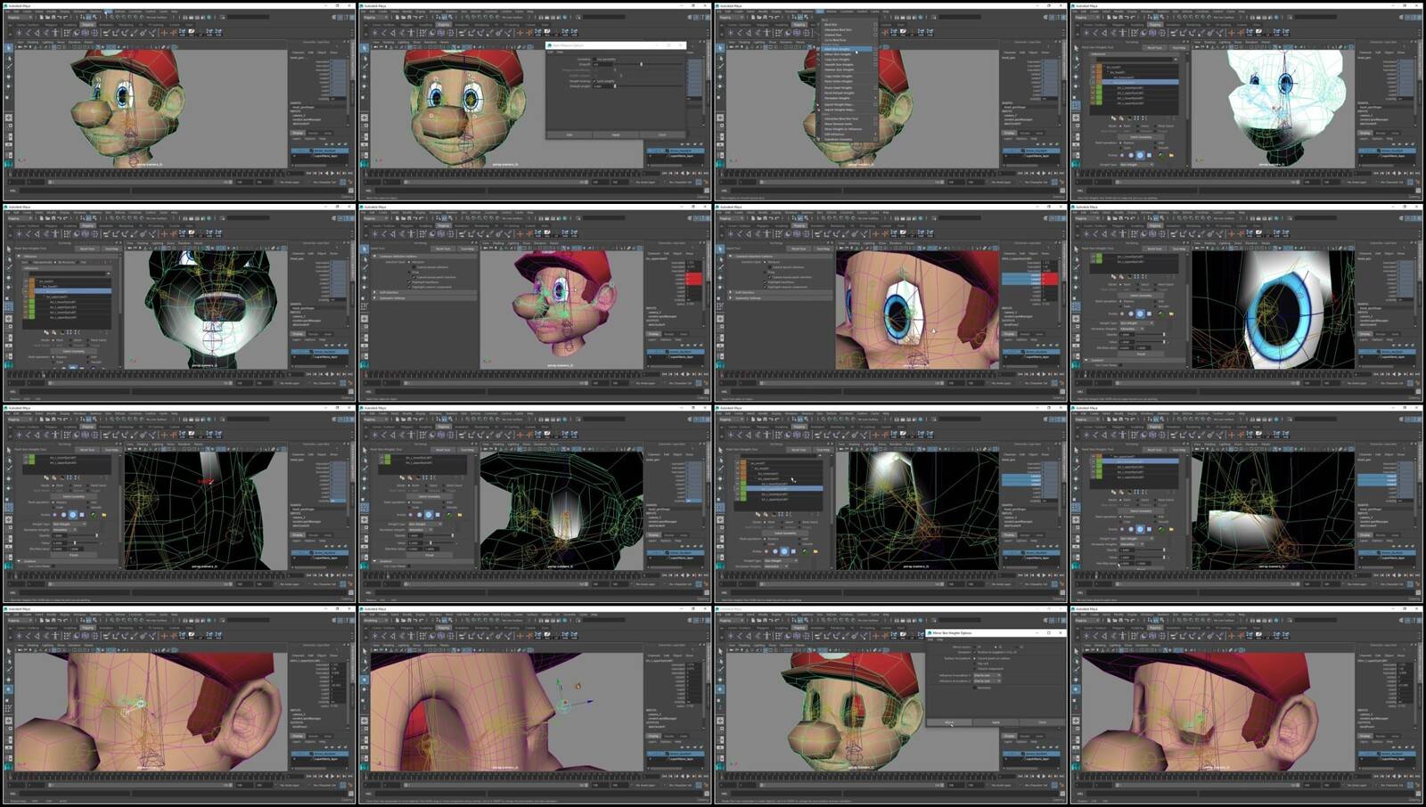
Task: Open menu set dropdown in open Skin menu frame
Action: [732, 17]
